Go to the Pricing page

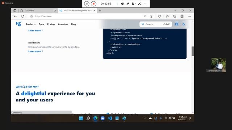point(51,24)
